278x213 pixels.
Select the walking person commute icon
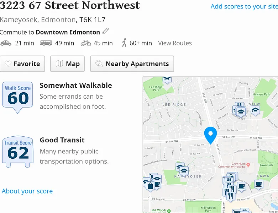click(x=124, y=43)
